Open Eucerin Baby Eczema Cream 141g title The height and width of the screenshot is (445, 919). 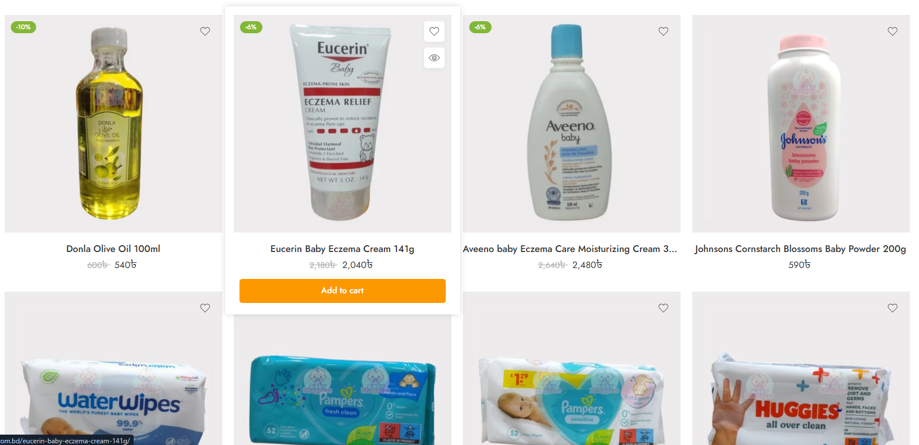click(343, 249)
